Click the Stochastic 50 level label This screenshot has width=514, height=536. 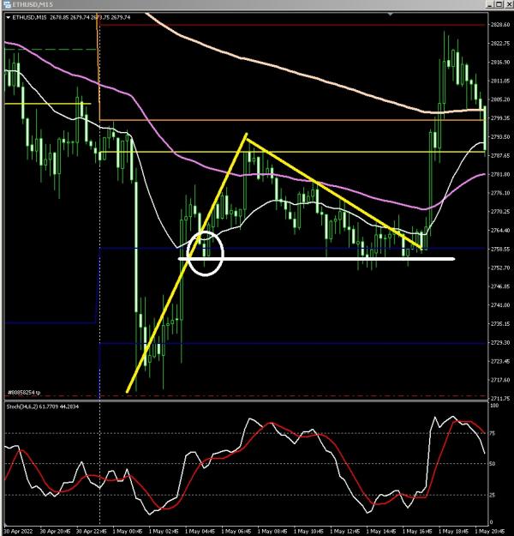[x=493, y=464]
